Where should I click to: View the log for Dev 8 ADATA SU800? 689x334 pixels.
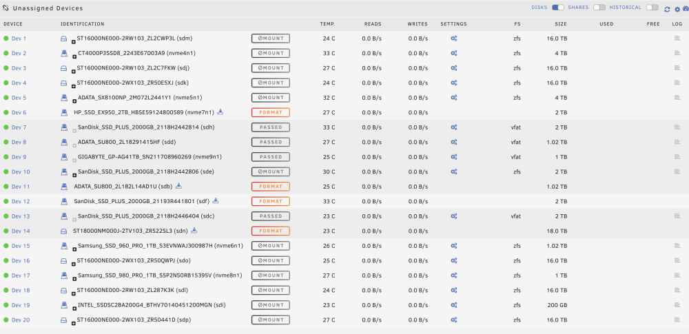tap(677, 142)
